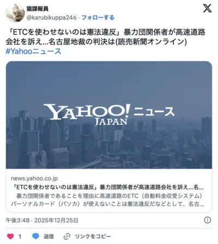
Task: Click the news.yahoo.co.jp domain text
Action: click(x=34, y=179)
